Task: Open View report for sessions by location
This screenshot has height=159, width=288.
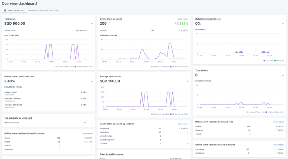Action: pos(183,124)
